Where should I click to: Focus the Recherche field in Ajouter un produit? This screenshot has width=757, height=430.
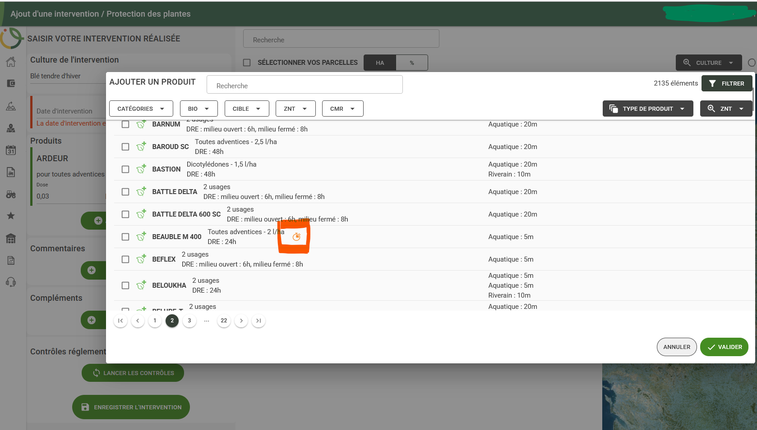(305, 85)
